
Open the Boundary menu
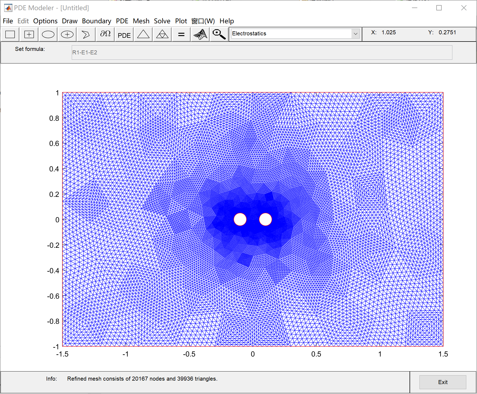click(97, 21)
